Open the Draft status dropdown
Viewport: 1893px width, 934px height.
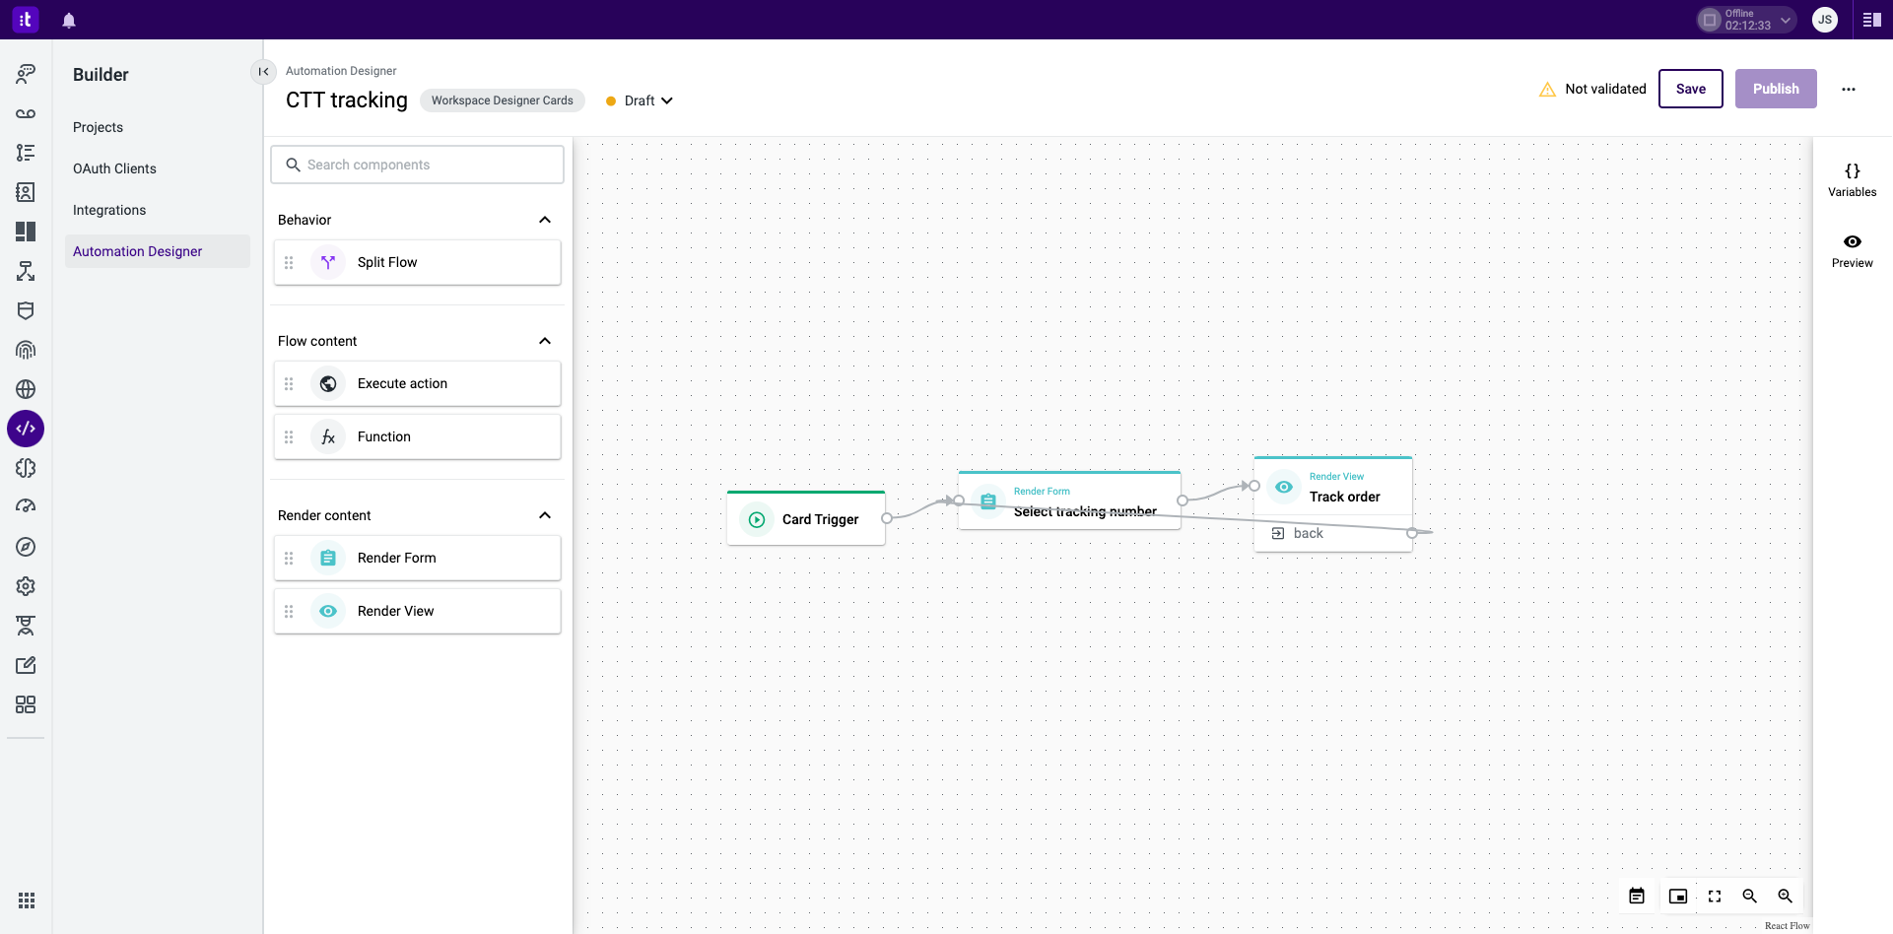click(640, 100)
